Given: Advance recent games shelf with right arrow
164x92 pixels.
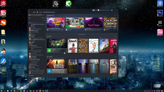Looking at the screenshot, I should tap(115, 36).
